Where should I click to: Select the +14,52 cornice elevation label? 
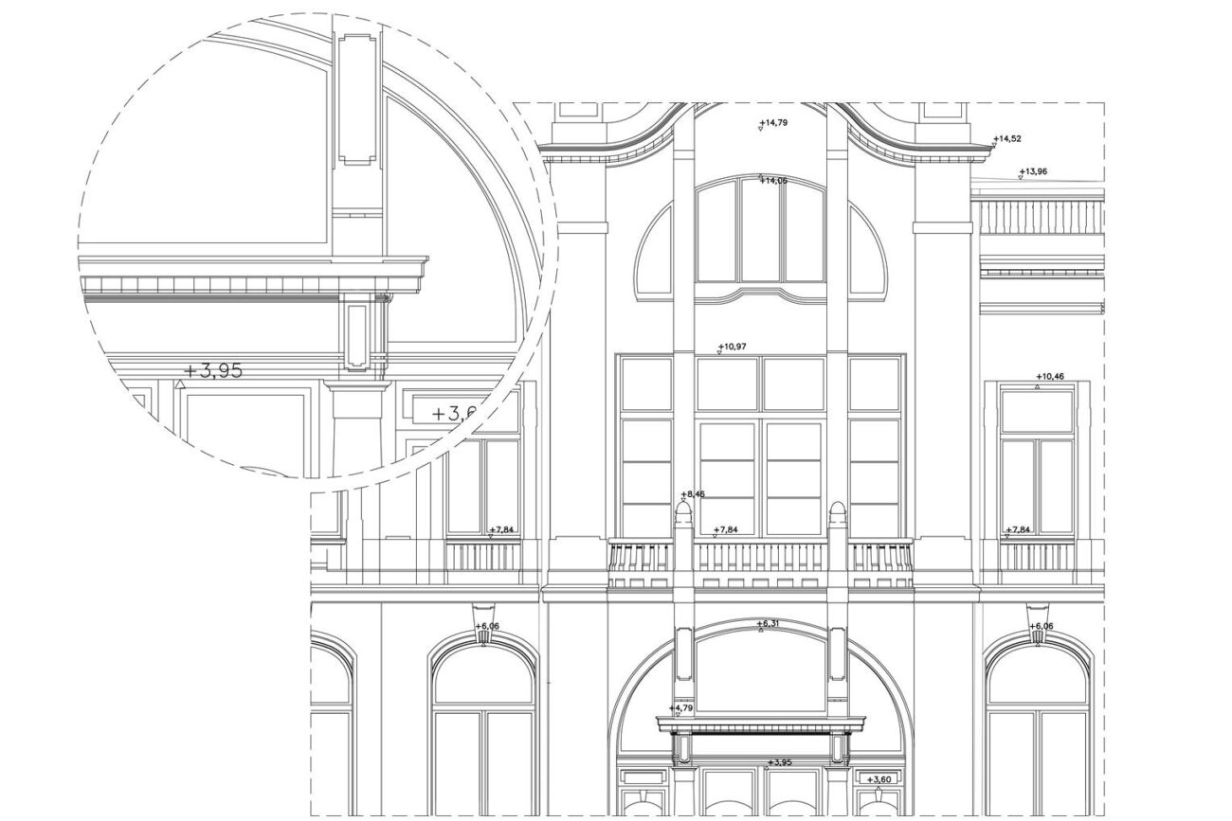click(1007, 139)
